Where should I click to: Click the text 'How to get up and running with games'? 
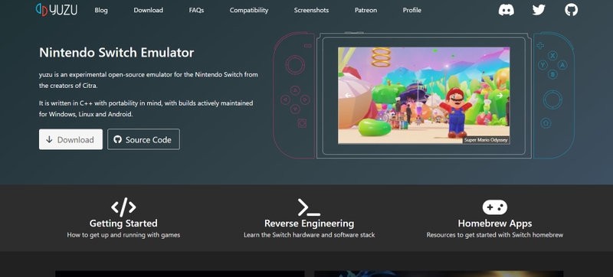123,235
